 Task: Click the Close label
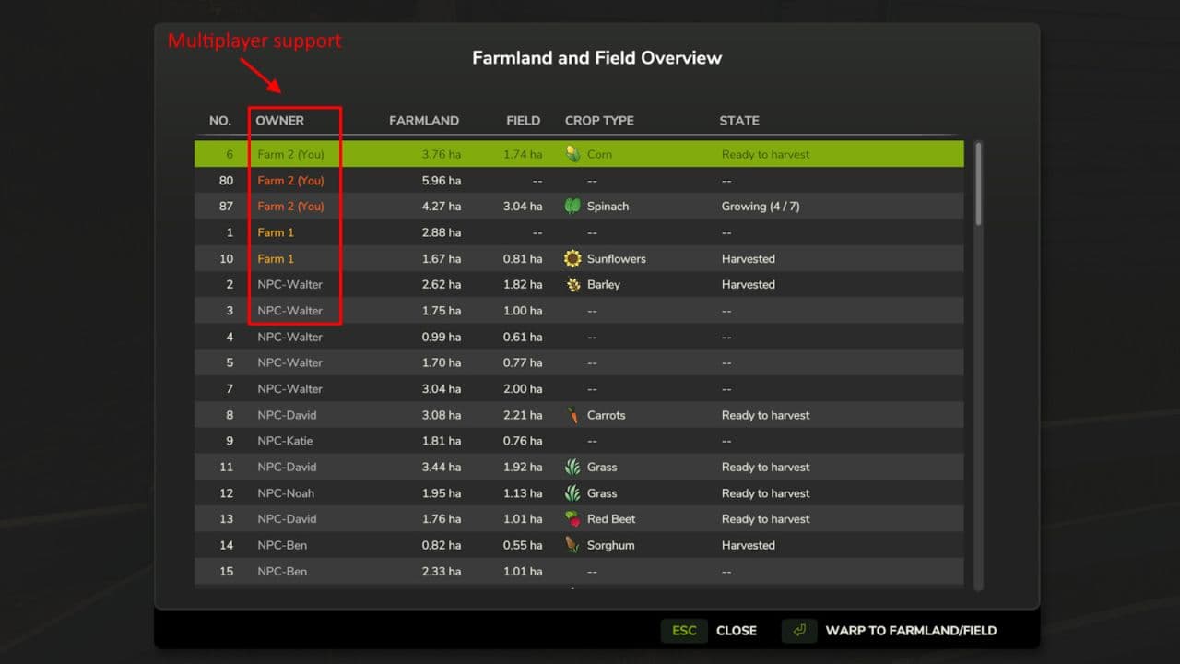tap(736, 631)
